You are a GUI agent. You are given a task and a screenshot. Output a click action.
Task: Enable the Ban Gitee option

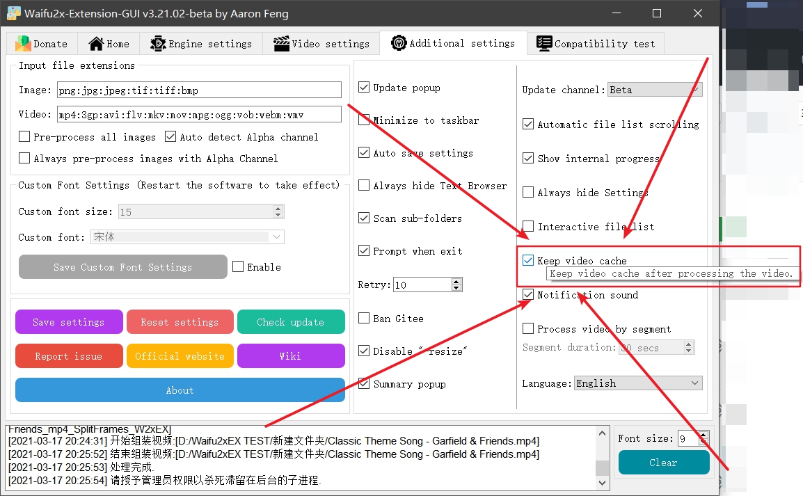pos(363,318)
